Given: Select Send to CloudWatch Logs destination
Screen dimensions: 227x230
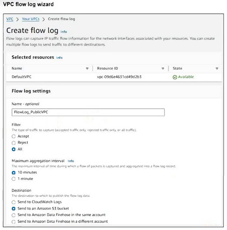Looking at the screenshot, I should 14,202.
